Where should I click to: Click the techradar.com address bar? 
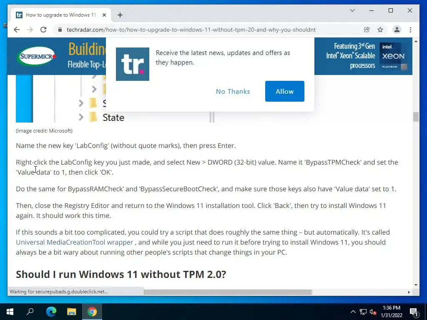191,30
